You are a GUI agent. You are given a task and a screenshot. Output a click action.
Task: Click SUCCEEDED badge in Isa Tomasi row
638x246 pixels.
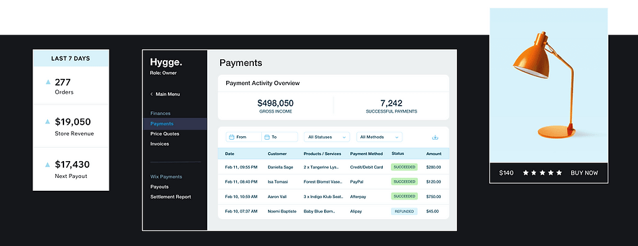point(404,181)
